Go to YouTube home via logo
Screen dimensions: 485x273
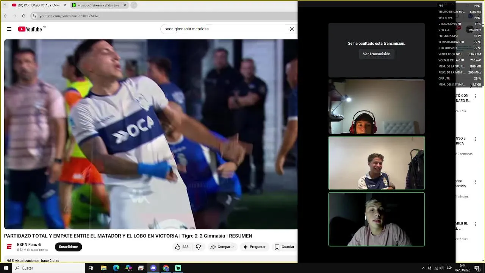pyautogui.click(x=30, y=29)
